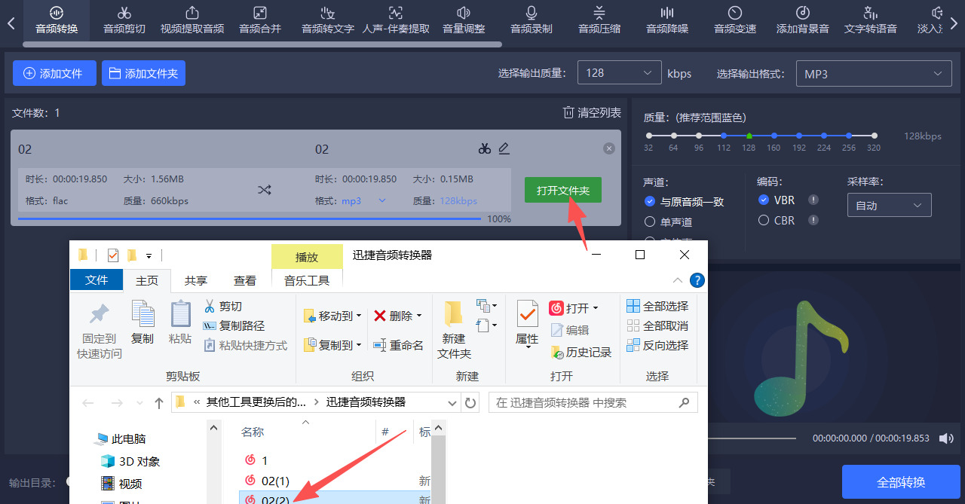
Task: Open the 音频压缩 compression tool
Action: (x=599, y=20)
